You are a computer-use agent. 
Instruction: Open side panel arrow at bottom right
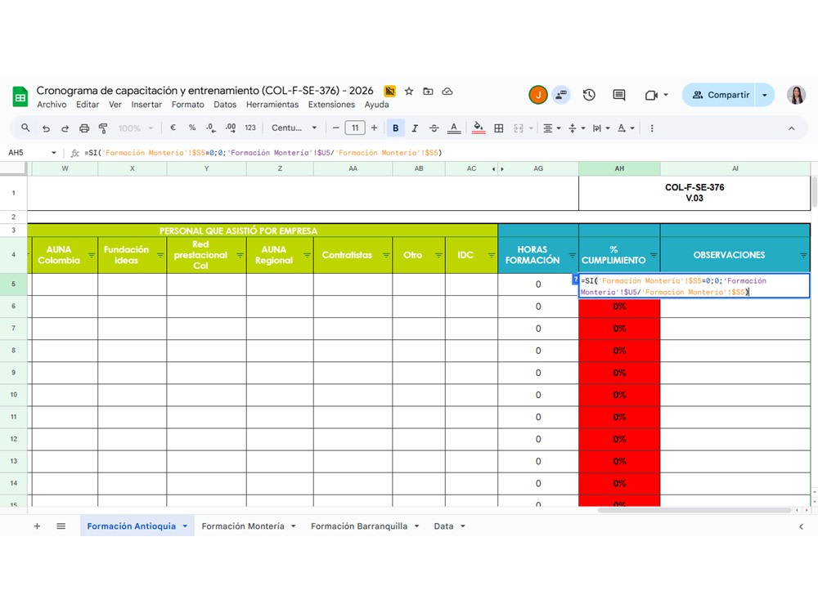point(801,526)
